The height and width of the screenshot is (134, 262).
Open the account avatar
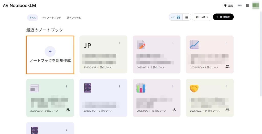point(256,5)
